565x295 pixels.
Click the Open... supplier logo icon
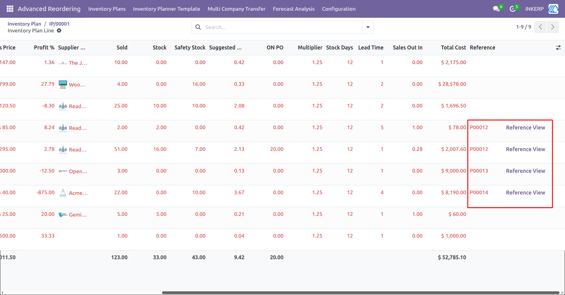(63, 171)
